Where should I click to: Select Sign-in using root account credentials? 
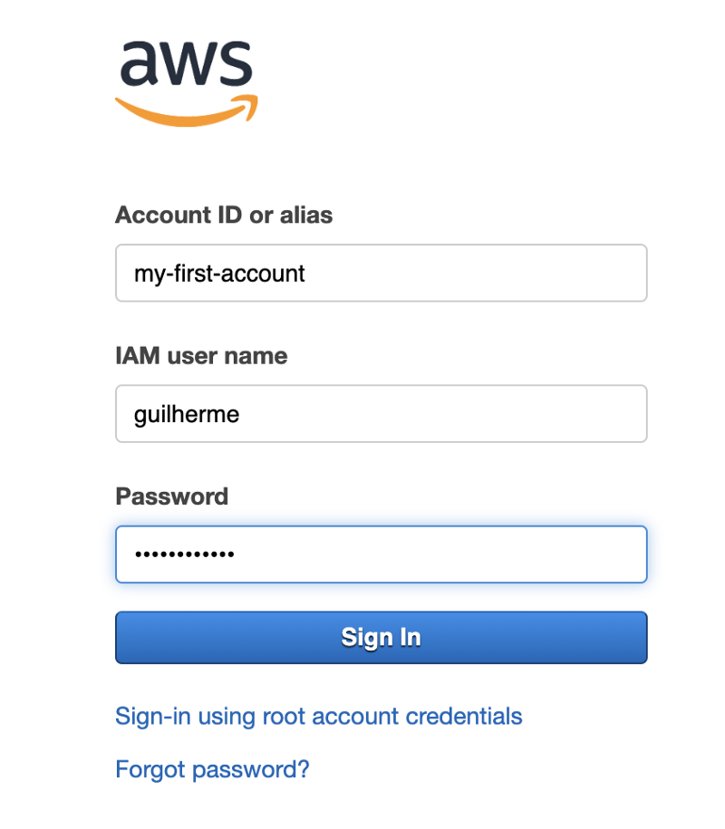pos(318,716)
